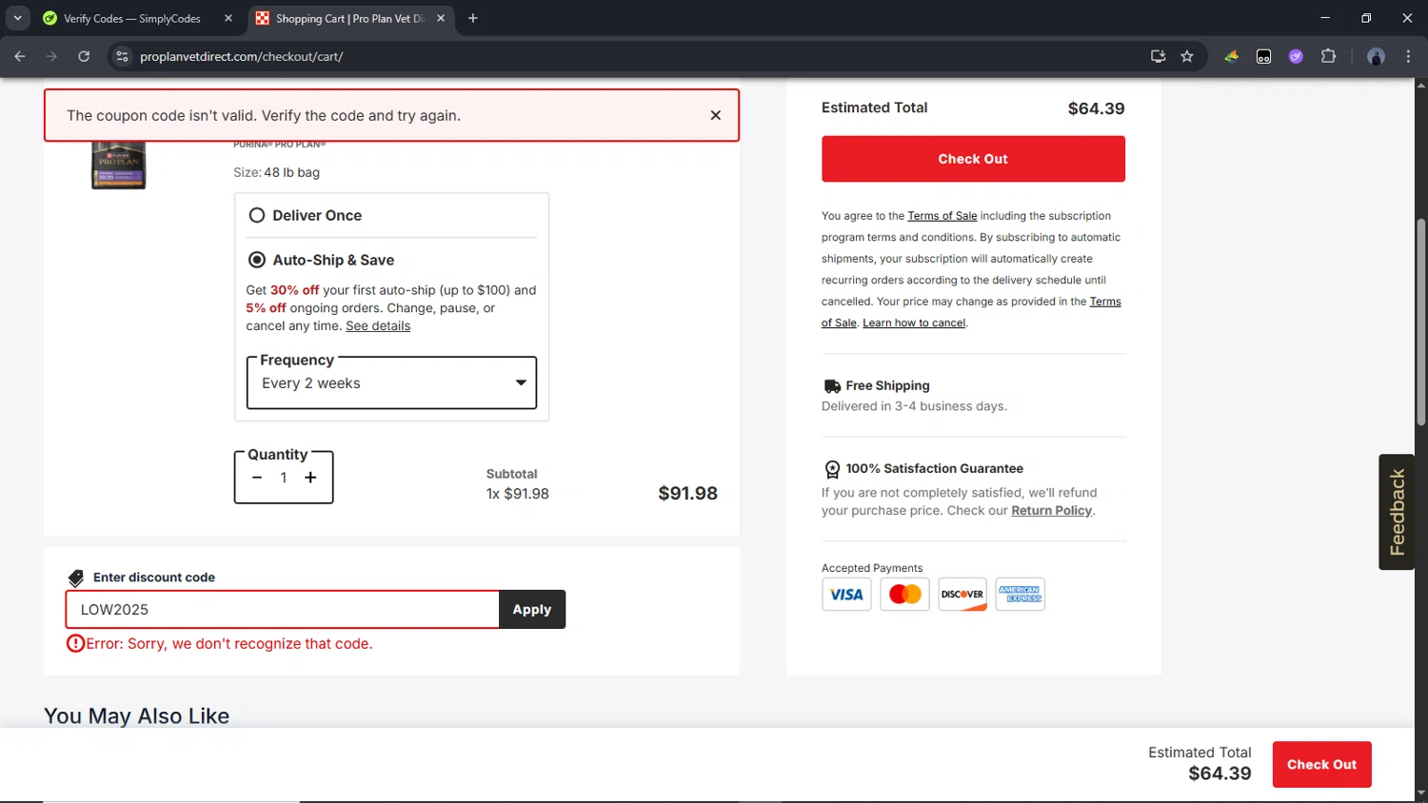Click the second Terms of Sale link
Image resolution: width=1428 pixels, height=803 pixels.
(971, 312)
